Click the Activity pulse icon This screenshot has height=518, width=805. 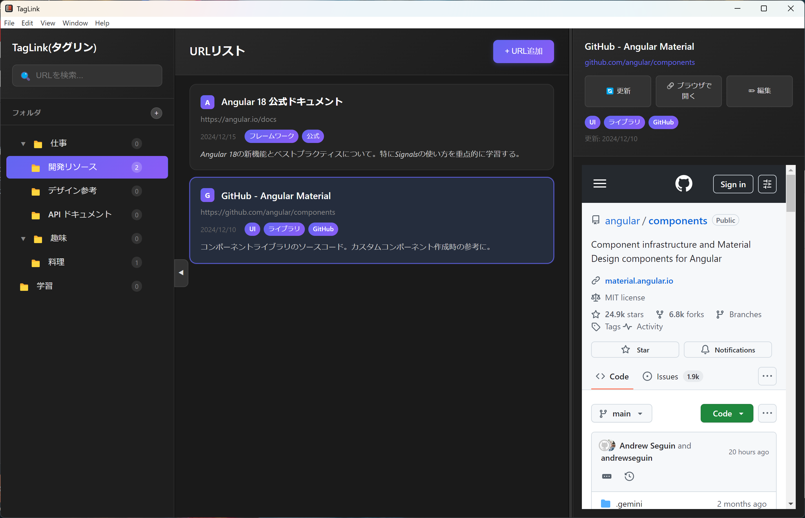coord(627,327)
